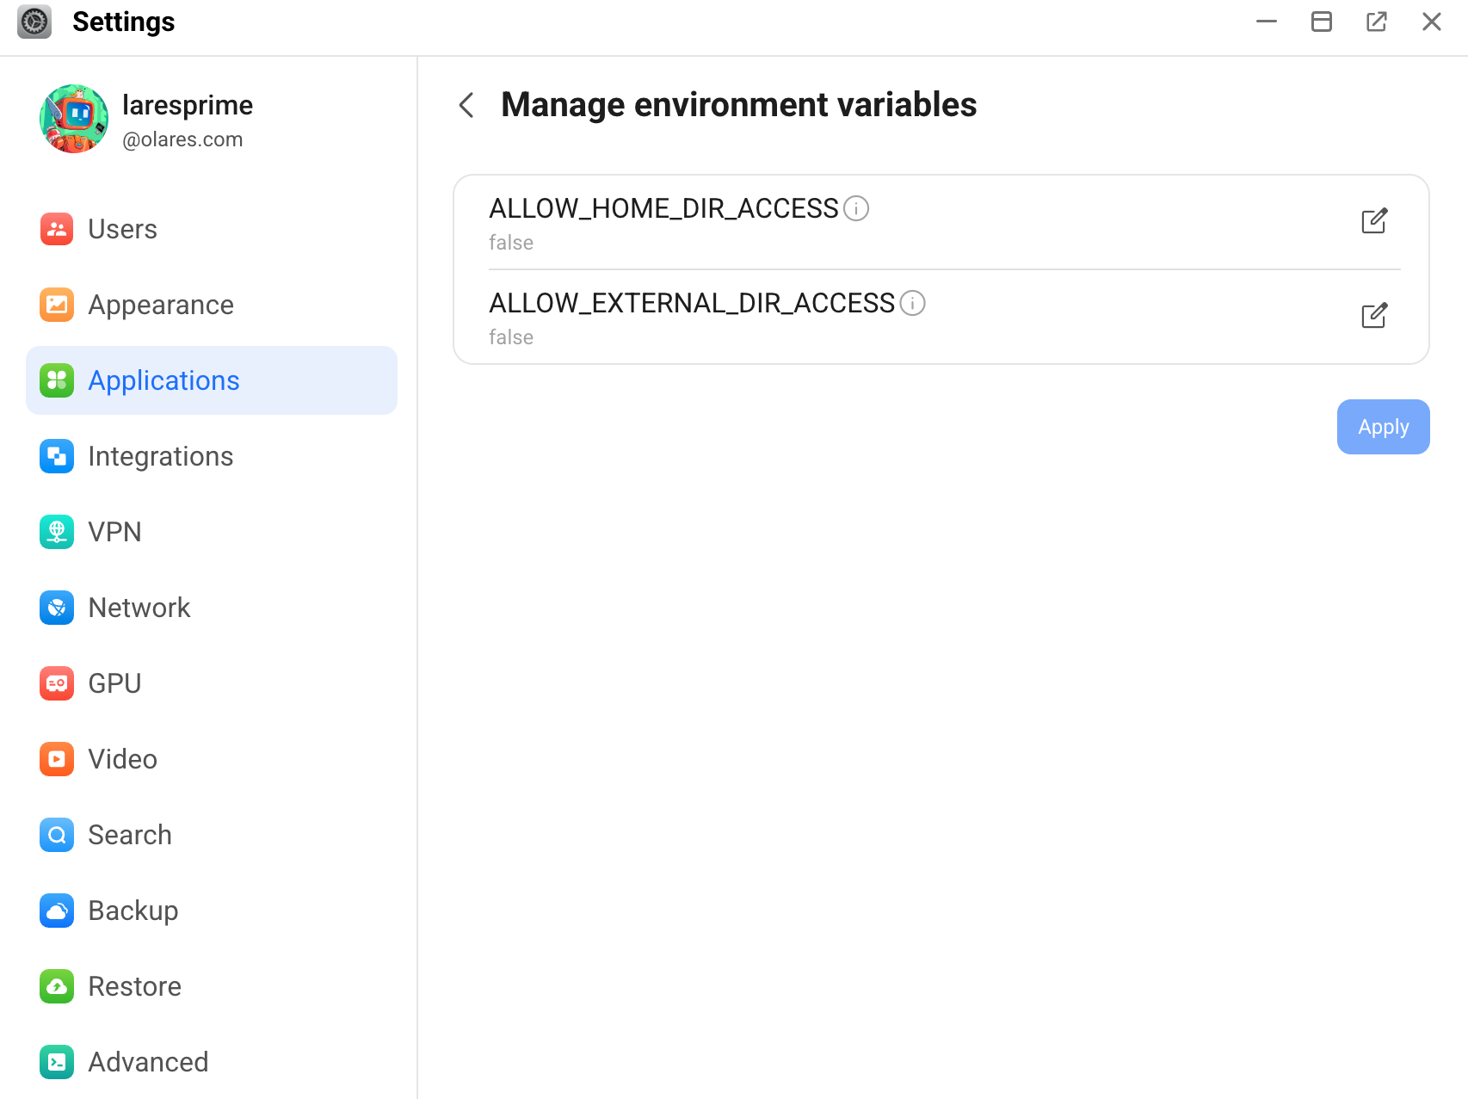The image size is (1468, 1099).
Task: Open the Applications settings panel
Action: click(163, 380)
